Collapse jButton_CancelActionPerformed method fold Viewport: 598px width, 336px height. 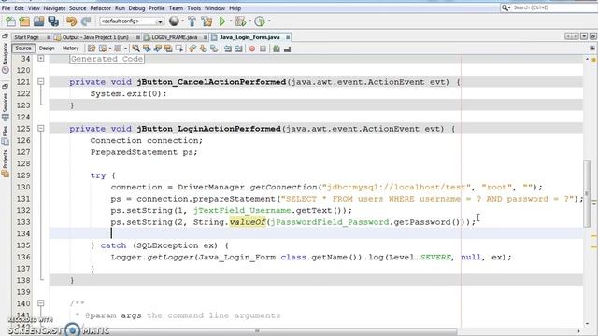pyautogui.click(x=41, y=81)
